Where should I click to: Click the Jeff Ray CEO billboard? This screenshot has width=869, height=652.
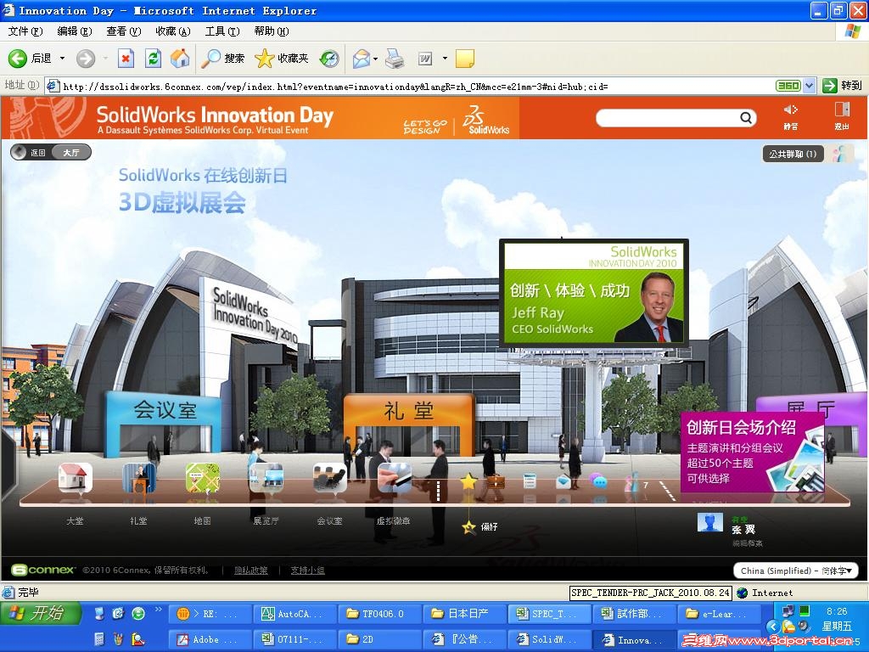coord(593,293)
